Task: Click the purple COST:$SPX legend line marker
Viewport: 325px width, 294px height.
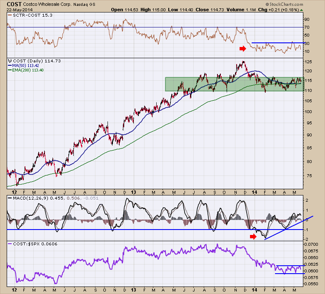Action: point(10,244)
